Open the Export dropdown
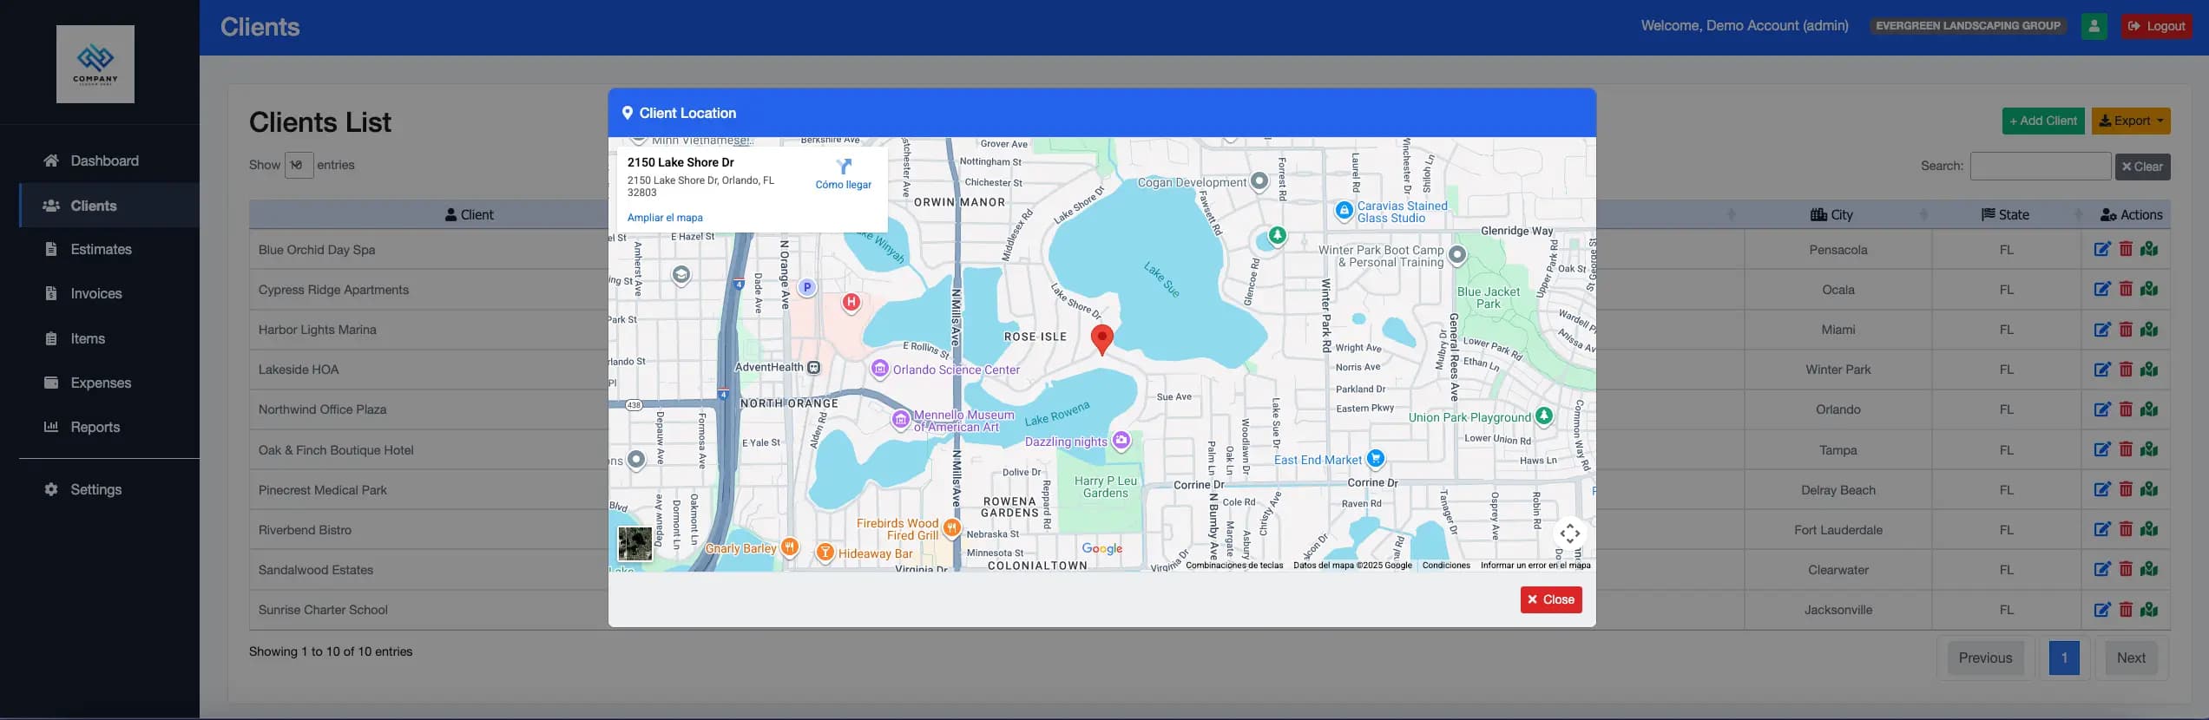Viewport: 2209px width, 720px height. [2130, 121]
